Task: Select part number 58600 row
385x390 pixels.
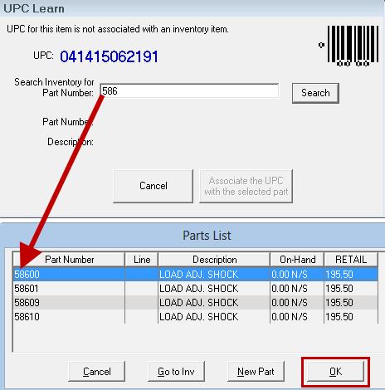Action: point(196,275)
